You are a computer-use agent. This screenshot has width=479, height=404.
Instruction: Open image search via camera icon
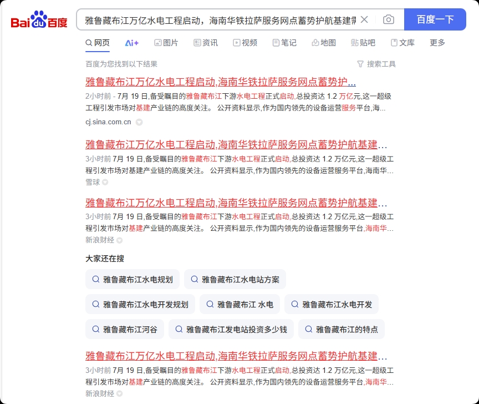click(x=388, y=19)
